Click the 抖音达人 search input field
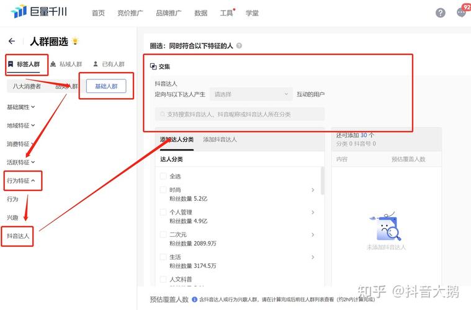Viewport: 471px width, 310px height. (x=240, y=114)
